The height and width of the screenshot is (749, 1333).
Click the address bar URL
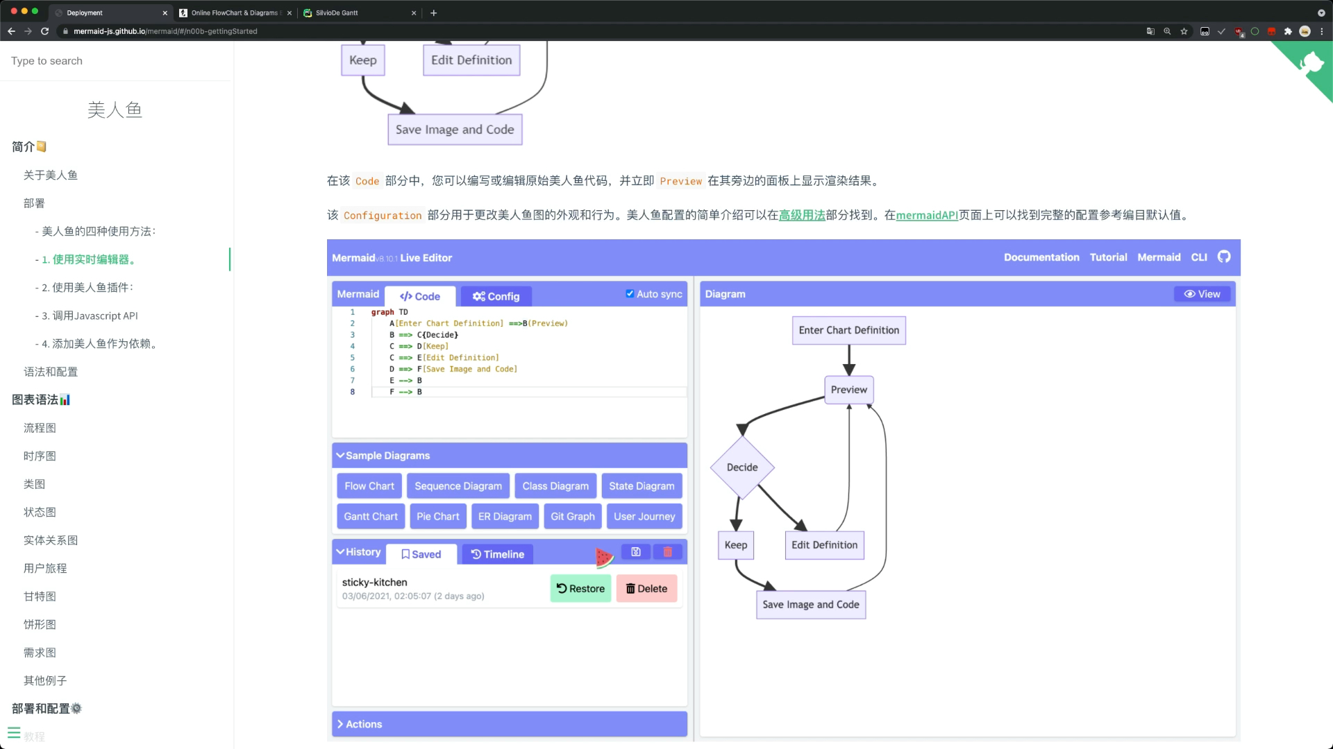click(165, 31)
